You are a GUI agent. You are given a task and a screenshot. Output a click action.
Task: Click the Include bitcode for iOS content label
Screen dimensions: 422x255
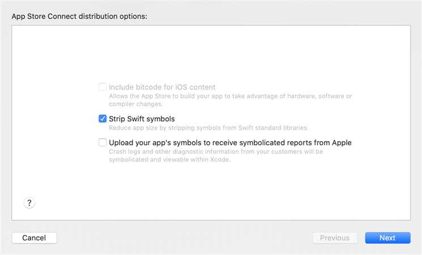(x=162, y=87)
